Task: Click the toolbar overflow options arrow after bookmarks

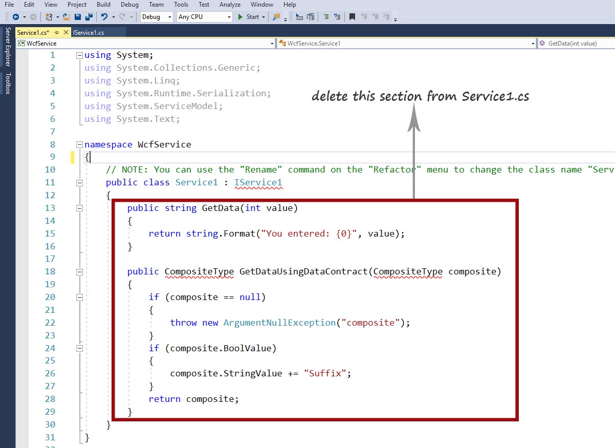Action: 396,19
